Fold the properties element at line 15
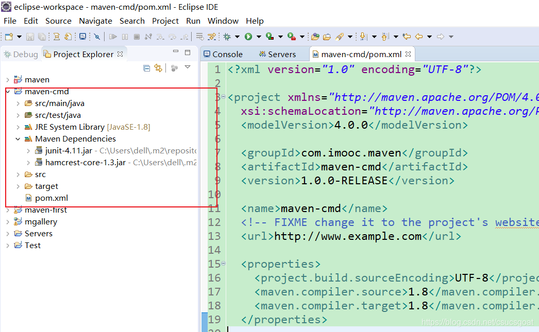This screenshot has width=539, height=332. pos(224,264)
